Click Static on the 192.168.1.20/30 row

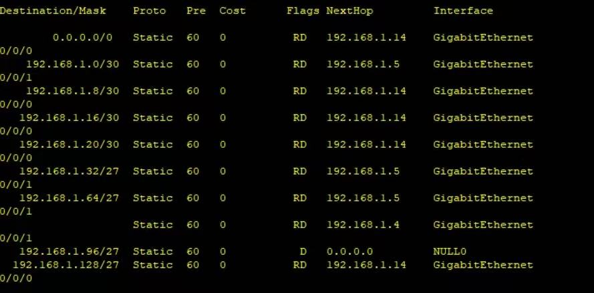tap(152, 144)
